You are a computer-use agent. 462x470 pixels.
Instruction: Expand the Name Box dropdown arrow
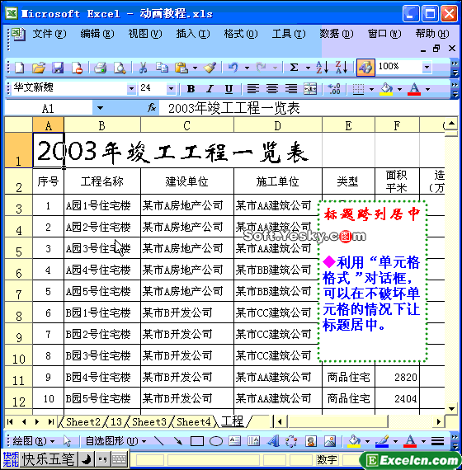100,108
